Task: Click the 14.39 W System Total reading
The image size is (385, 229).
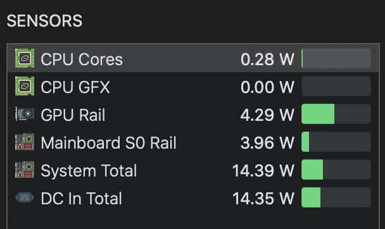Action: pos(263,171)
